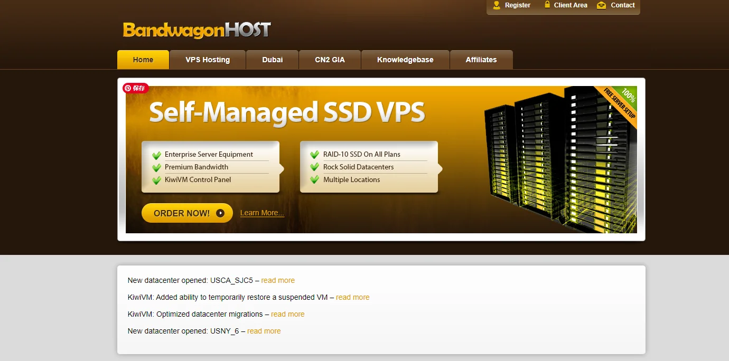Click the 'New datacenter opened: USCA_SJC5' text

point(190,280)
